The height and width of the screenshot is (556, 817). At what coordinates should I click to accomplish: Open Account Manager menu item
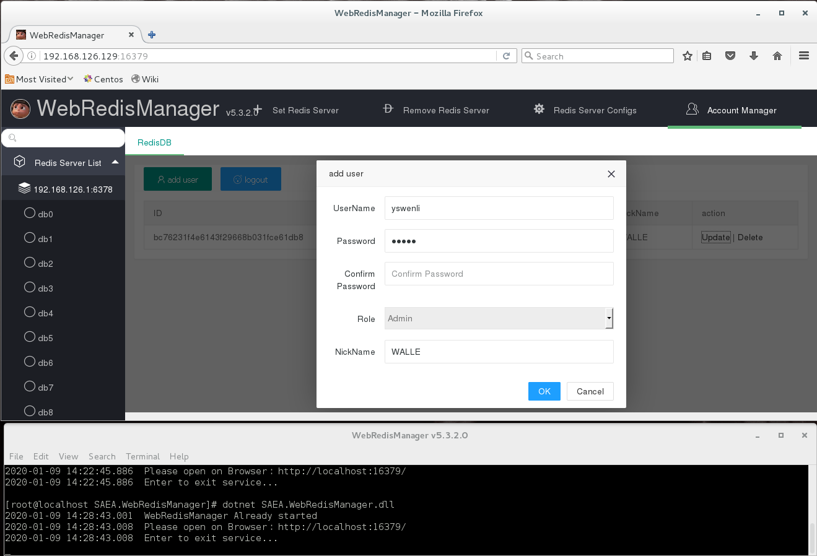pyautogui.click(x=742, y=110)
